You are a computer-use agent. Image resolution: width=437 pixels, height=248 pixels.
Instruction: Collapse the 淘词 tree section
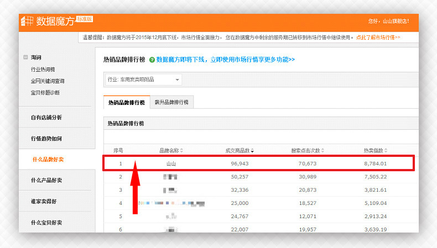click(x=25, y=57)
